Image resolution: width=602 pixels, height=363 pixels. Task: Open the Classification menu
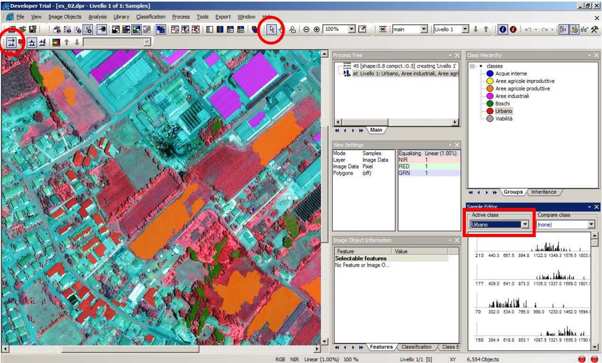coord(150,16)
